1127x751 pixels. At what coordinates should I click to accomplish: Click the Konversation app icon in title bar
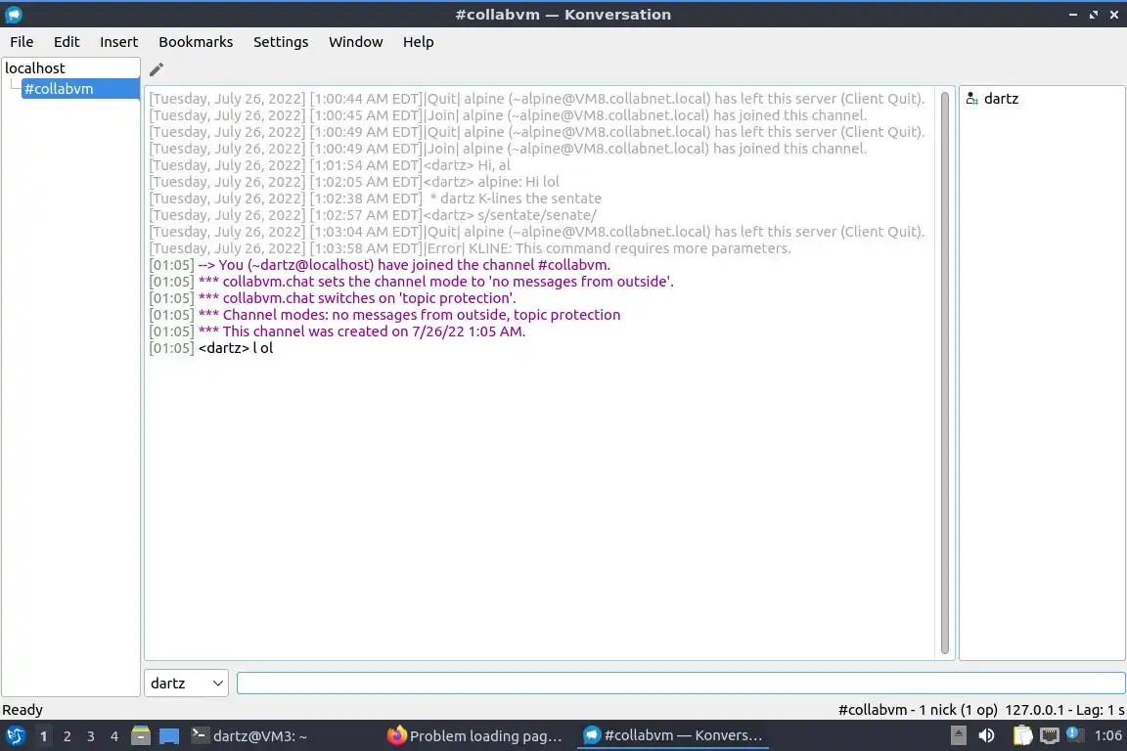tap(14, 15)
